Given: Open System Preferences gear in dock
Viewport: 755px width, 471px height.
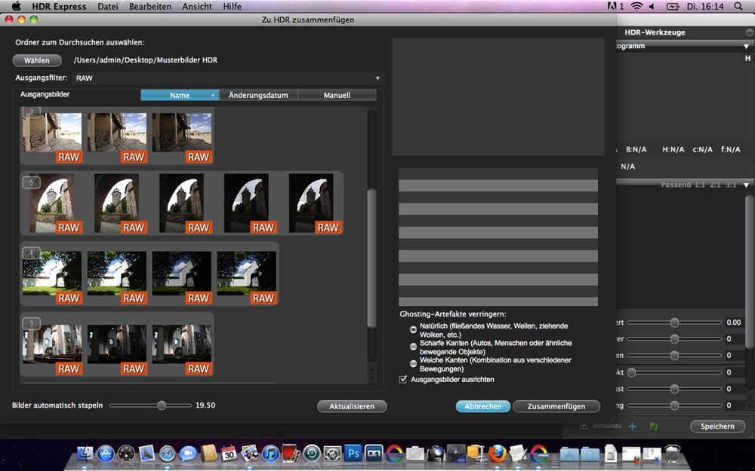Looking at the screenshot, I should click(x=333, y=453).
